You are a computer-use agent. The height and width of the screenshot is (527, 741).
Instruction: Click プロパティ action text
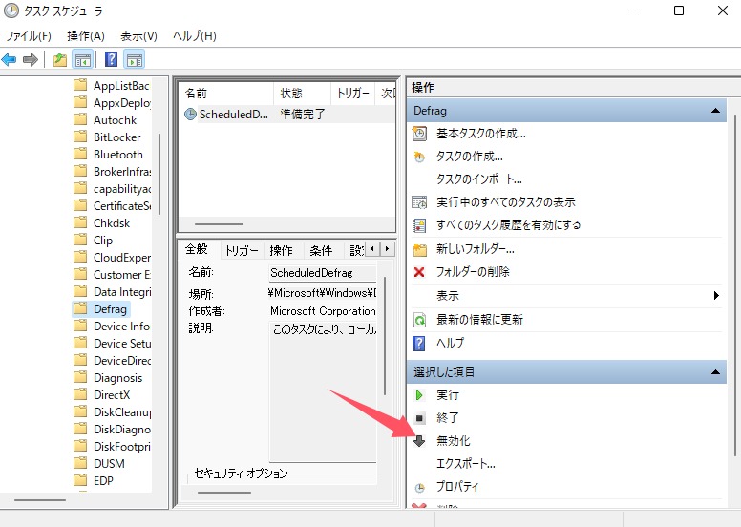(457, 487)
